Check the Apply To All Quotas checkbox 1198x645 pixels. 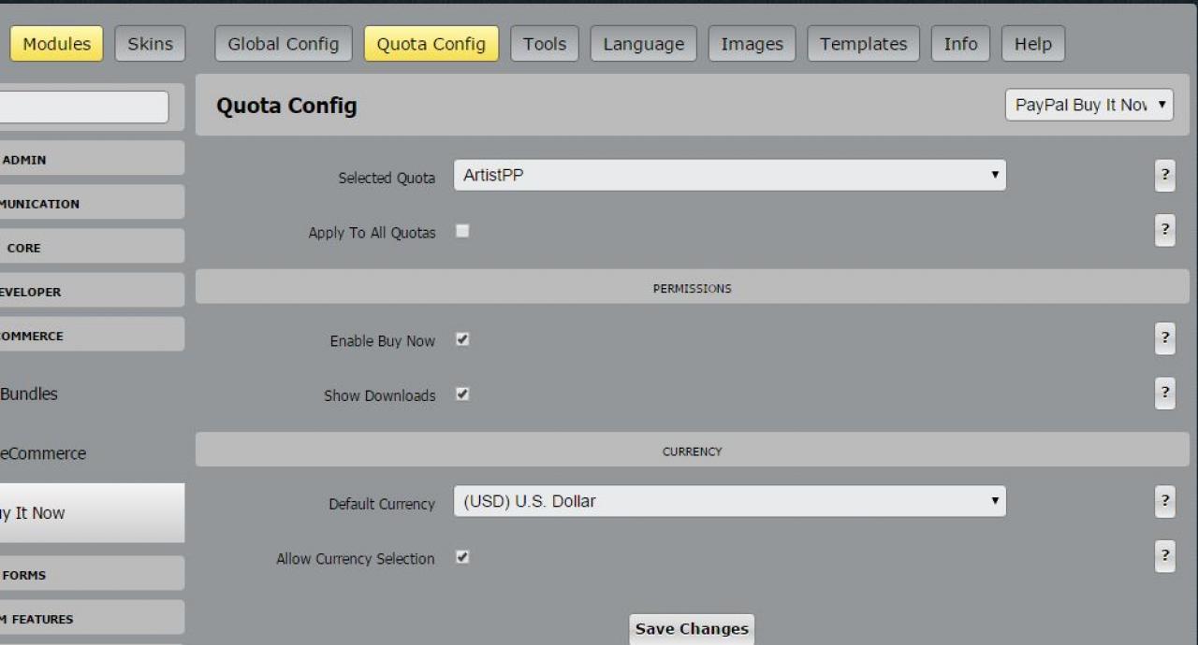pos(462,231)
